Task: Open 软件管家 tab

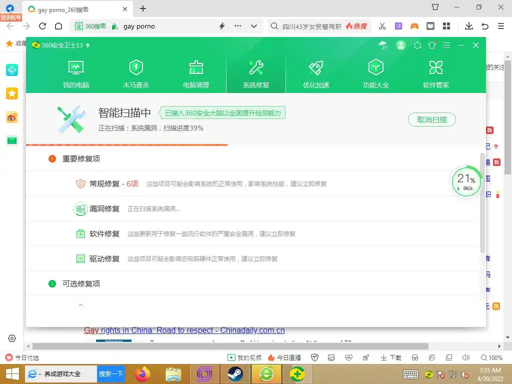Action: tap(436, 74)
